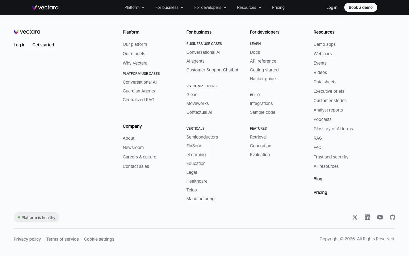Open Trust and security link
Image resolution: width=409 pixels, height=256 pixels.
331,157
